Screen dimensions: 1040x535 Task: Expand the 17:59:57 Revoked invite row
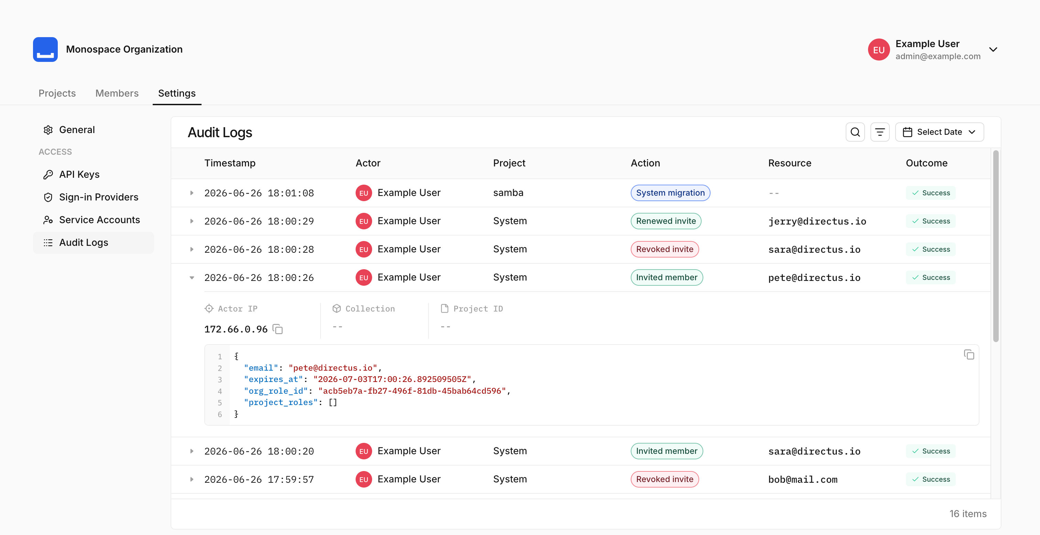(192, 479)
